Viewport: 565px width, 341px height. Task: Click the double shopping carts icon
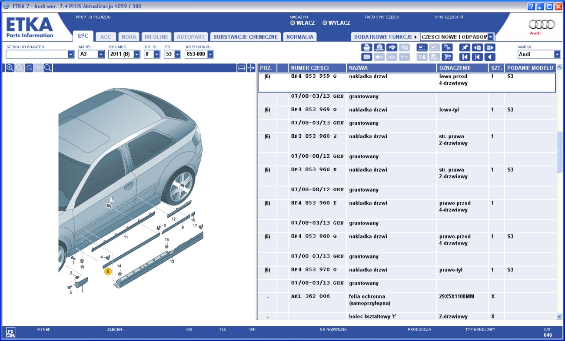click(x=447, y=47)
